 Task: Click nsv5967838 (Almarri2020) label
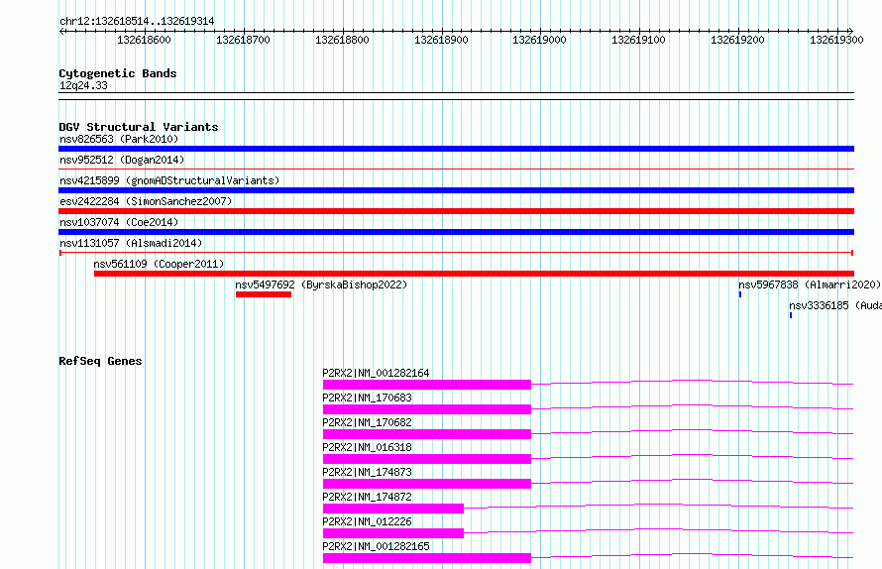[809, 284]
